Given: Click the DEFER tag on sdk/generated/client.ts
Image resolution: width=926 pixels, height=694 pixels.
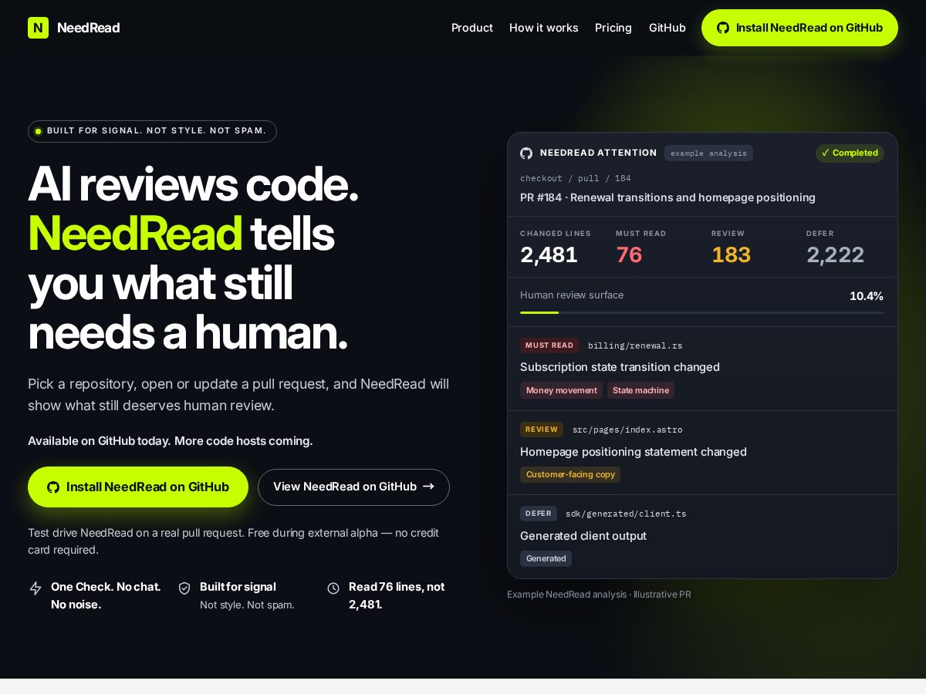Looking at the screenshot, I should point(539,514).
